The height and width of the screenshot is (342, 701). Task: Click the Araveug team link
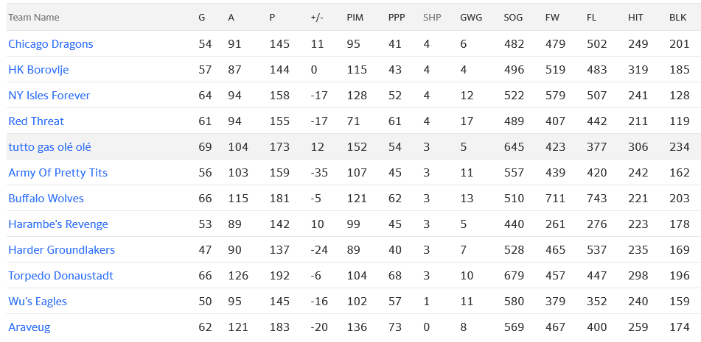[x=29, y=327]
